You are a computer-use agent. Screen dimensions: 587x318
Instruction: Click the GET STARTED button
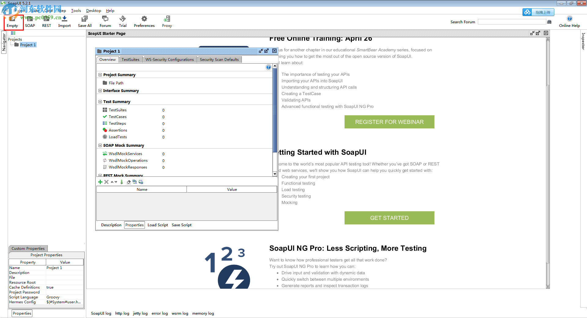click(389, 218)
